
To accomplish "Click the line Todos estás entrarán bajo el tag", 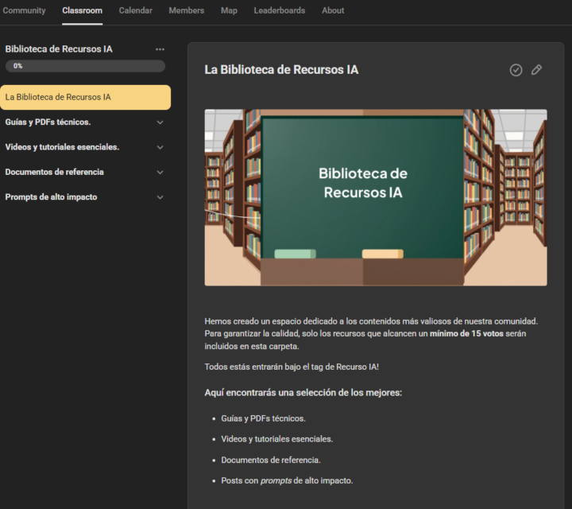I will (292, 367).
